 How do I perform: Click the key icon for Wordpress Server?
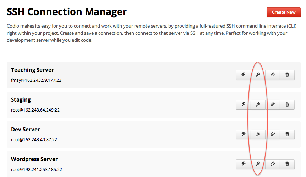point(258,164)
